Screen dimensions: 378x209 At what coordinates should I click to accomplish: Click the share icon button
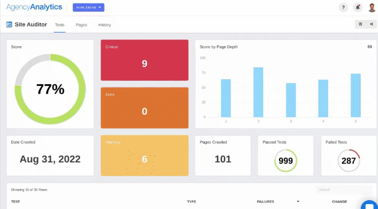point(371,24)
